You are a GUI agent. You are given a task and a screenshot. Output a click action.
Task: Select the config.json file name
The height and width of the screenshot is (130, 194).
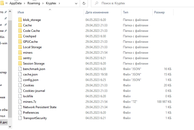[x=31, y=80]
